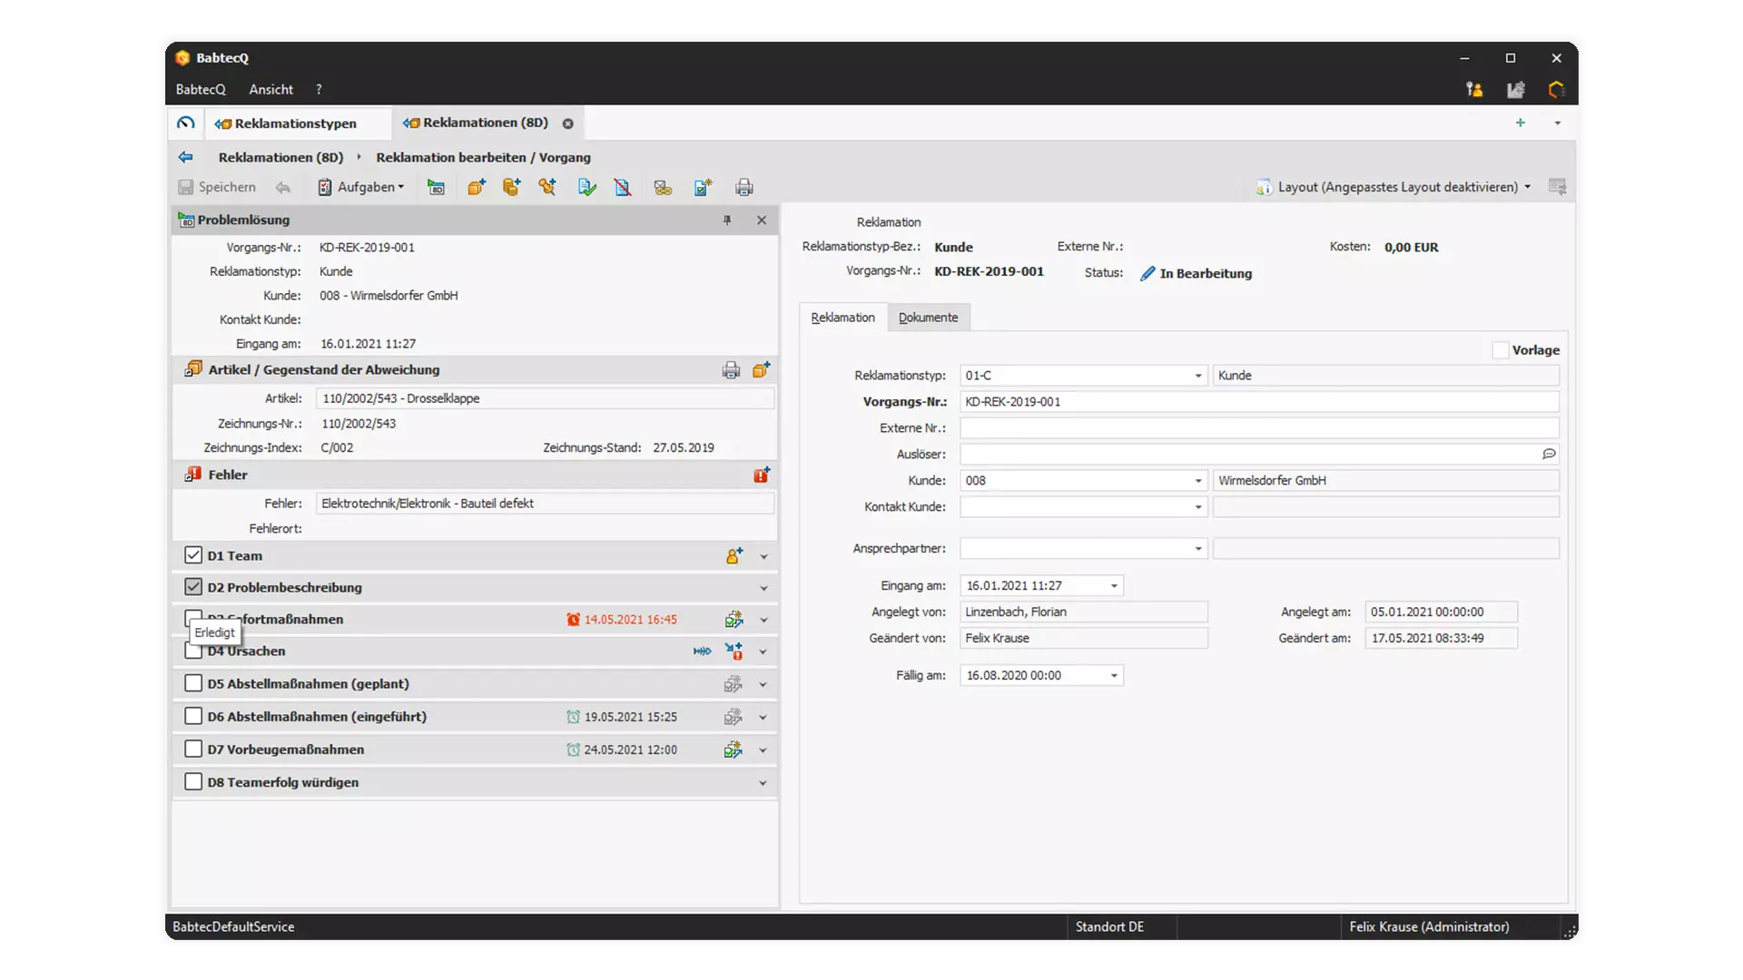Click the Reklamationen (8D) breadcrumb link
1743x980 pixels.
click(x=281, y=157)
